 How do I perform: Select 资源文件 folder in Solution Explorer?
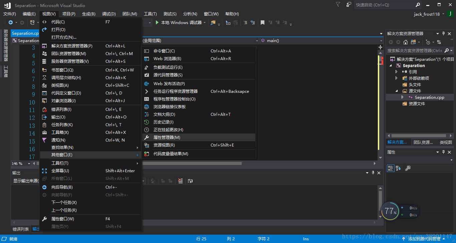(x=417, y=103)
